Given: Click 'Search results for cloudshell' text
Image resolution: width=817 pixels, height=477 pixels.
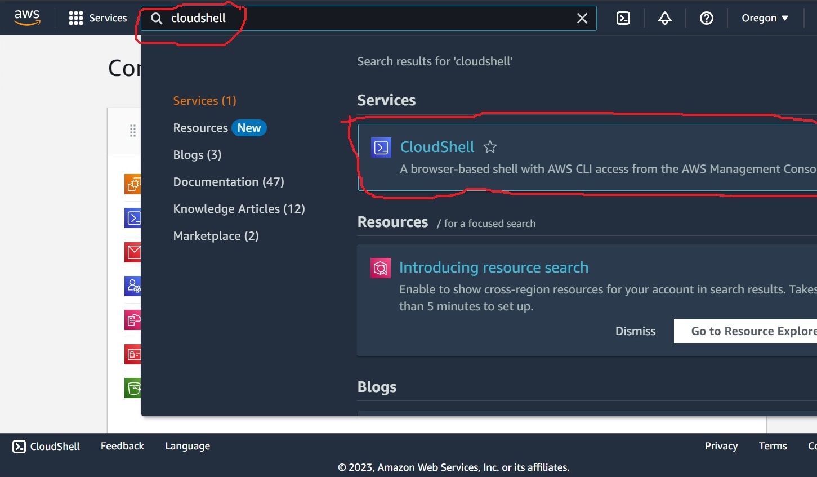Looking at the screenshot, I should click(435, 61).
